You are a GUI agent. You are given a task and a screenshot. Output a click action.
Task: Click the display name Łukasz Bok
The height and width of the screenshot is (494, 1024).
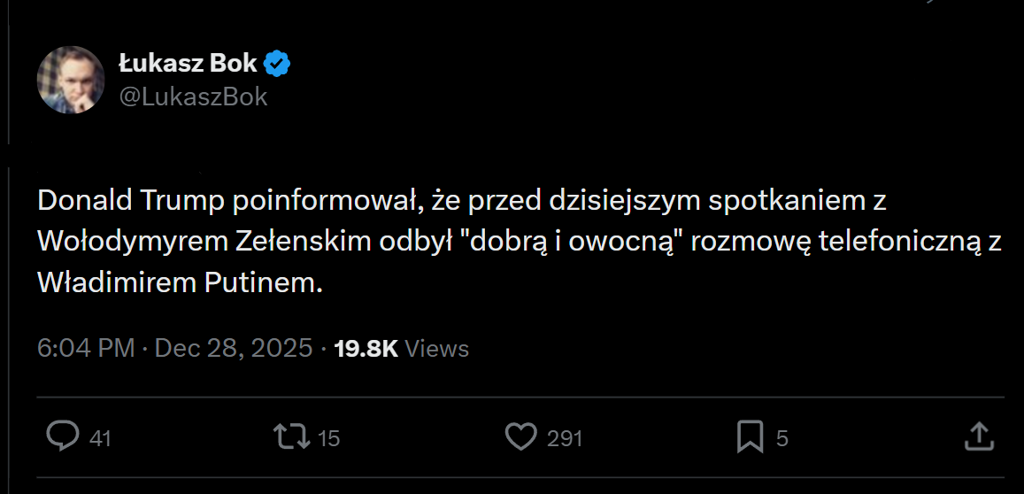188,64
